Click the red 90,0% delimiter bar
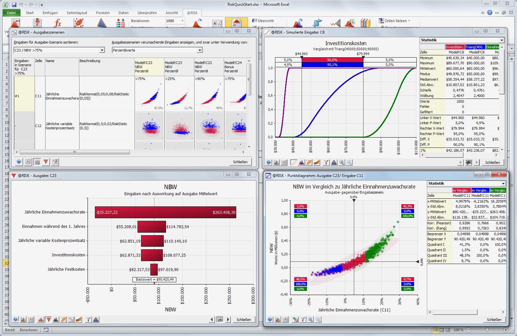The width and height of the screenshot is (517, 336). (x=332, y=60)
